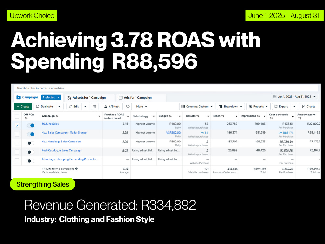This screenshot has width=325, height=244.
Task: Click the tag label icon
Action: pyautogui.click(x=128, y=106)
